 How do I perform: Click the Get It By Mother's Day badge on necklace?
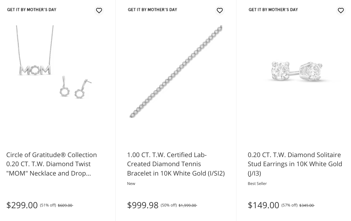point(32,10)
